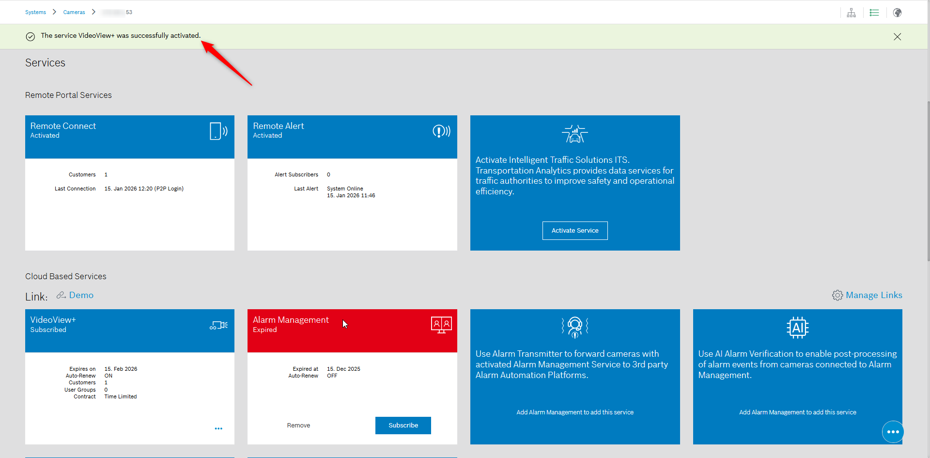This screenshot has height=458, width=930.
Task: Select the VideoView+ expiry date 15. Feb 2026
Action: pos(121,369)
